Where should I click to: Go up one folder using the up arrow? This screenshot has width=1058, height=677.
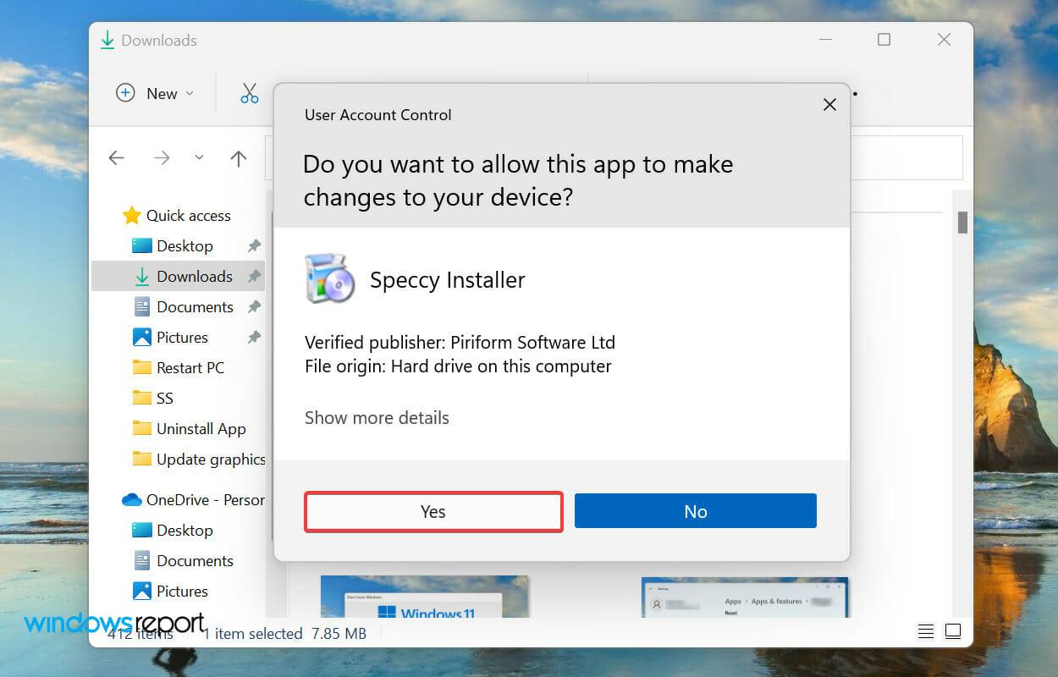(238, 157)
